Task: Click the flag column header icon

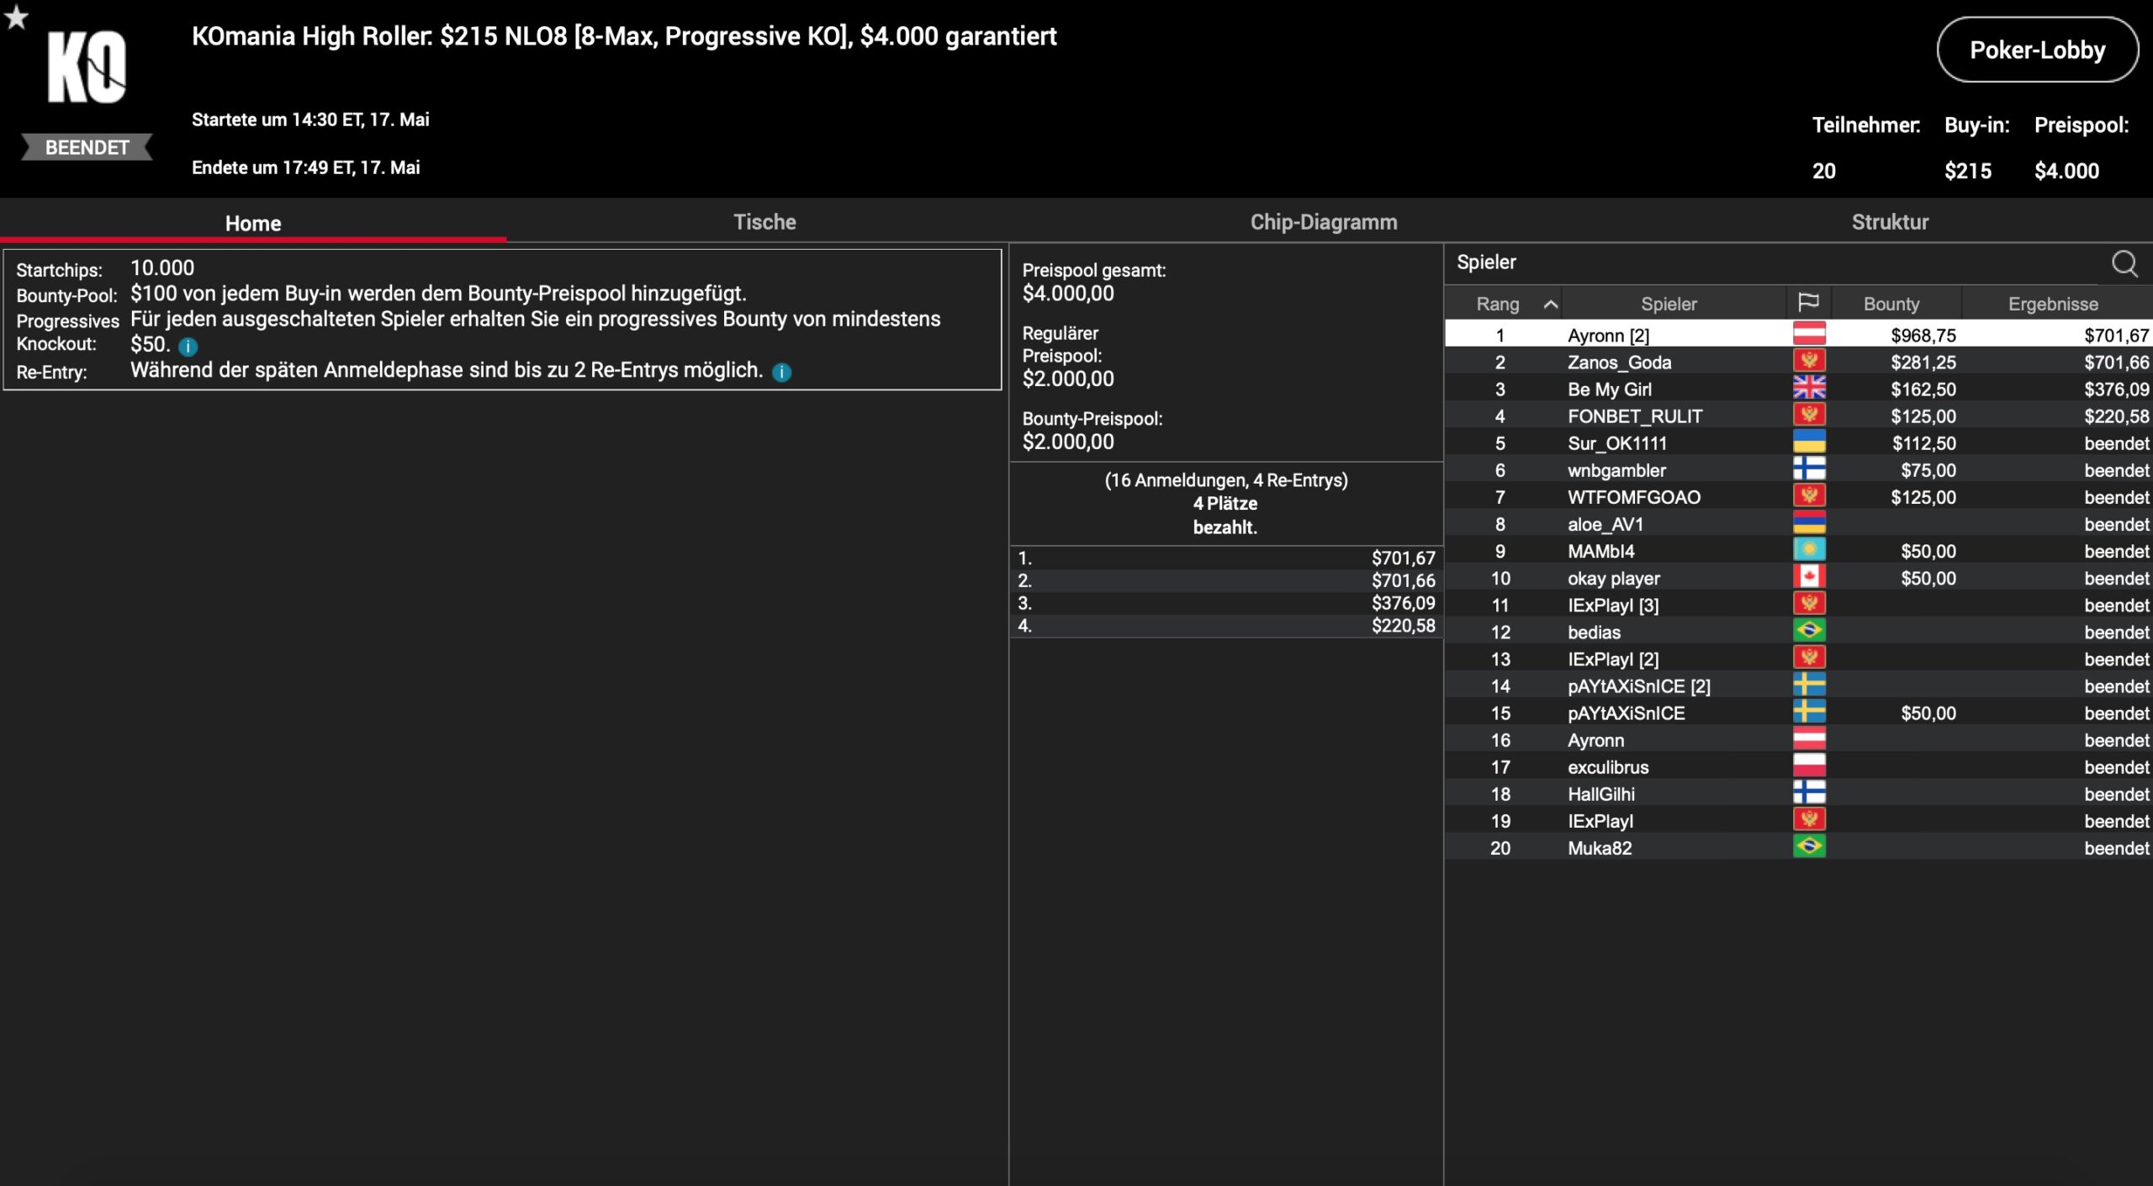Action: (x=1807, y=303)
